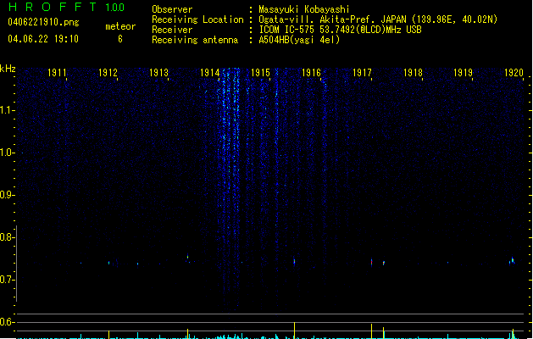Click the 0.9 kHz frequency label

click(6, 195)
